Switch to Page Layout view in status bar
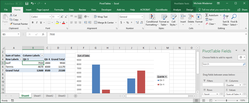249x103 pixels. (204, 100)
